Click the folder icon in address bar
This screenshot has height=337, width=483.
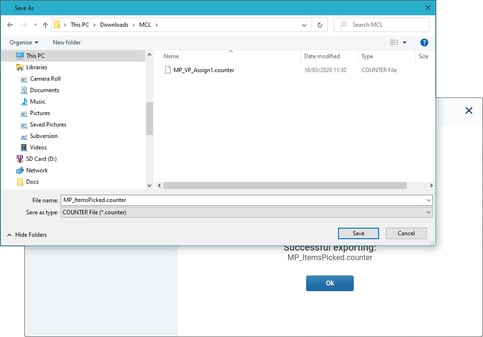pyautogui.click(x=57, y=25)
